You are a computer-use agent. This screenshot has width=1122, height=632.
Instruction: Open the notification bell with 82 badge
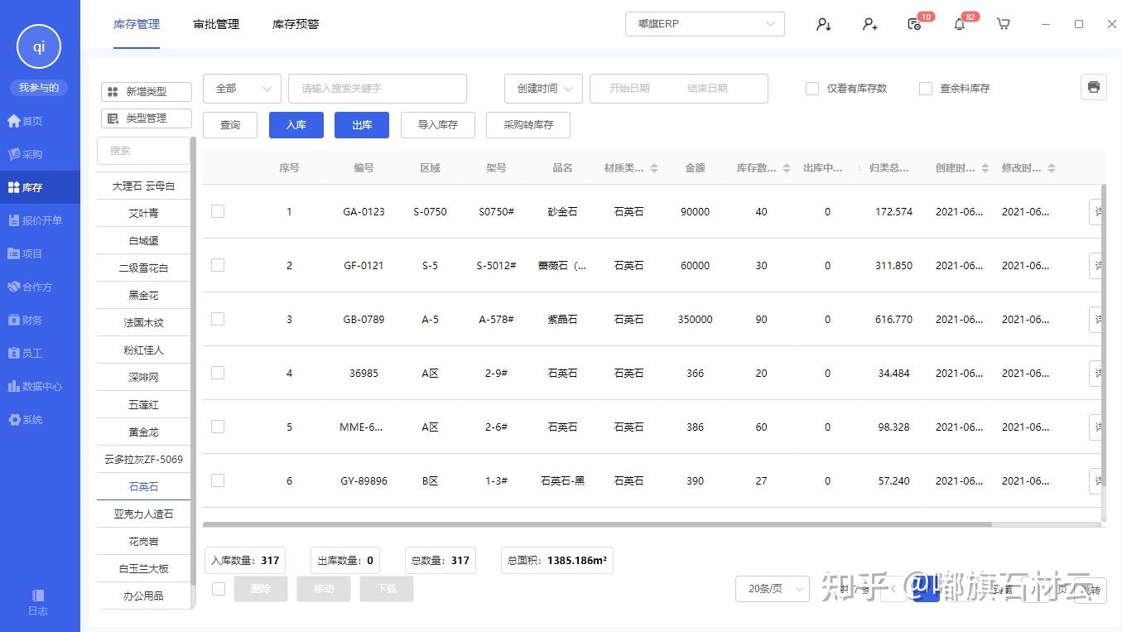pyautogui.click(x=960, y=24)
